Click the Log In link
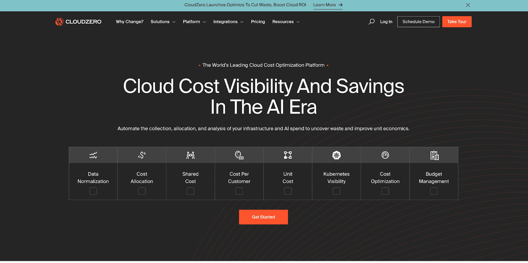528x263 pixels. pos(386,22)
